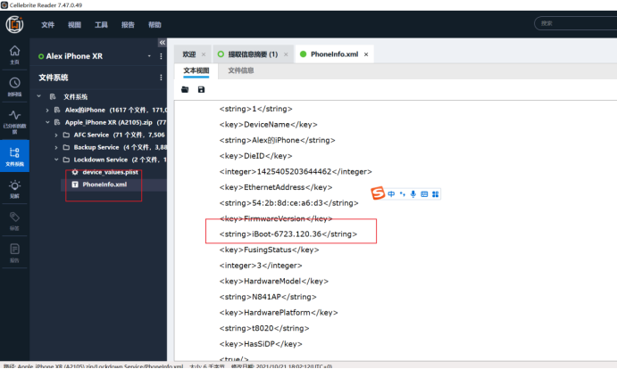Switch to the 文件信息 sub-tab
The height and width of the screenshot is (369, 617).
coord(241,70)
